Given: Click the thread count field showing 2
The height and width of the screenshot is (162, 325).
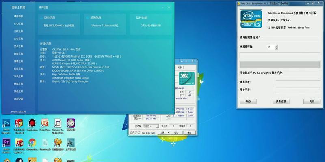Looking at the screenshot, I should click(x=271, y=47).
